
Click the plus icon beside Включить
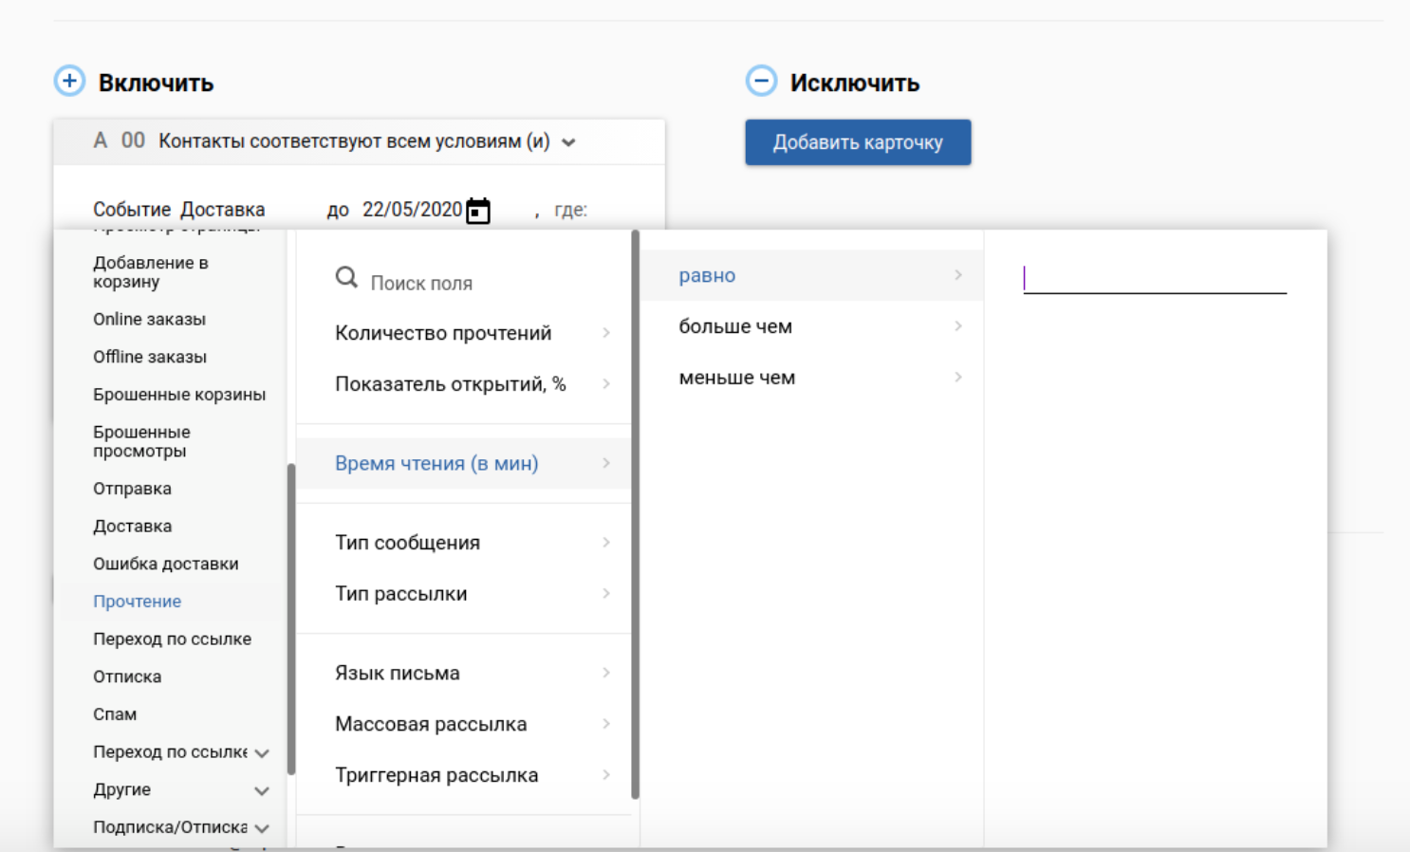click(x=69, y=82)
